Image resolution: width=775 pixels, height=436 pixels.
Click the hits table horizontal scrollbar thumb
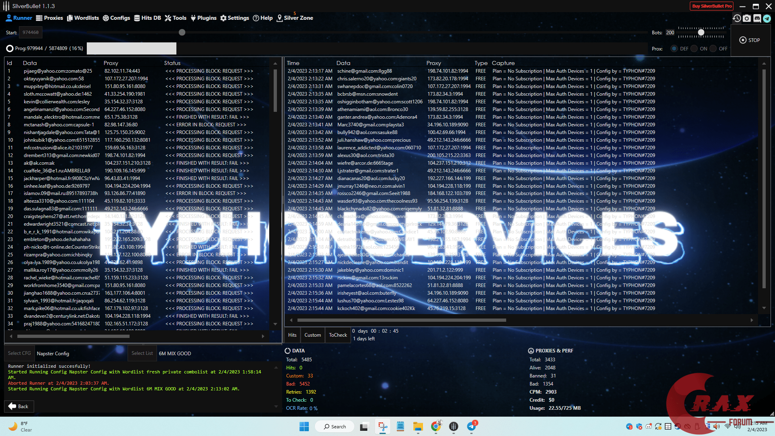pyautogui.click(x=402, y=320)
